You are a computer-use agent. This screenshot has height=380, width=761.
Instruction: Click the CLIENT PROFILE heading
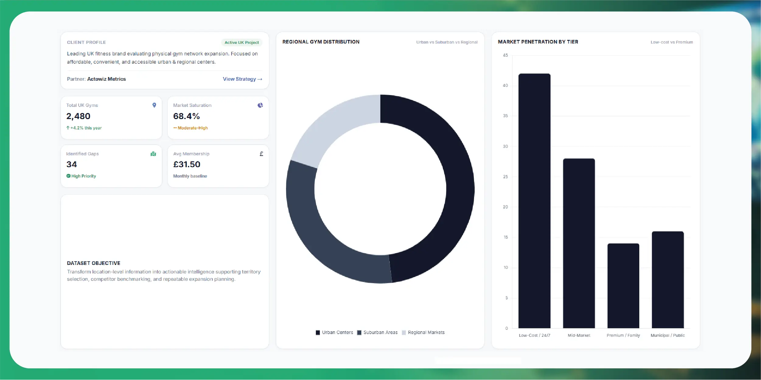click(86, 42)
